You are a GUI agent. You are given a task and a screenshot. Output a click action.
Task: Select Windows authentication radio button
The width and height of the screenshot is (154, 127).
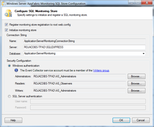click(9, 66)
